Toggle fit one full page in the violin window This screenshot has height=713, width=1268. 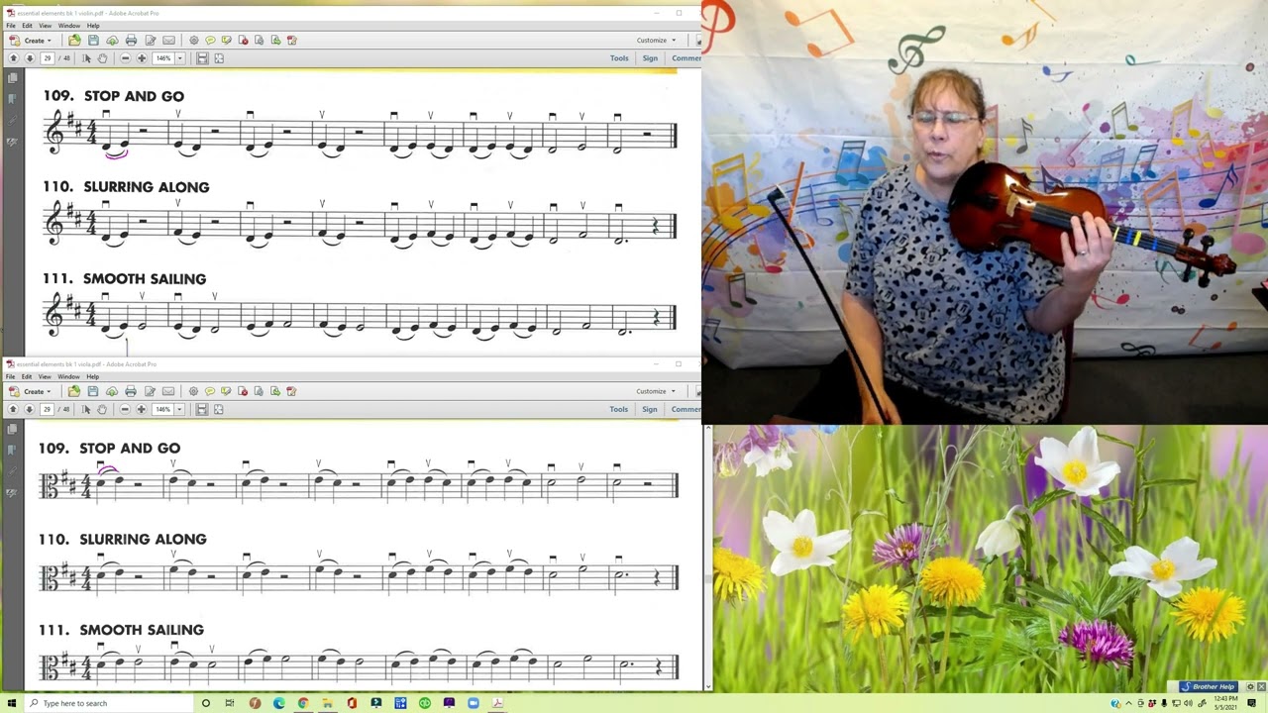tap(219, 58)
